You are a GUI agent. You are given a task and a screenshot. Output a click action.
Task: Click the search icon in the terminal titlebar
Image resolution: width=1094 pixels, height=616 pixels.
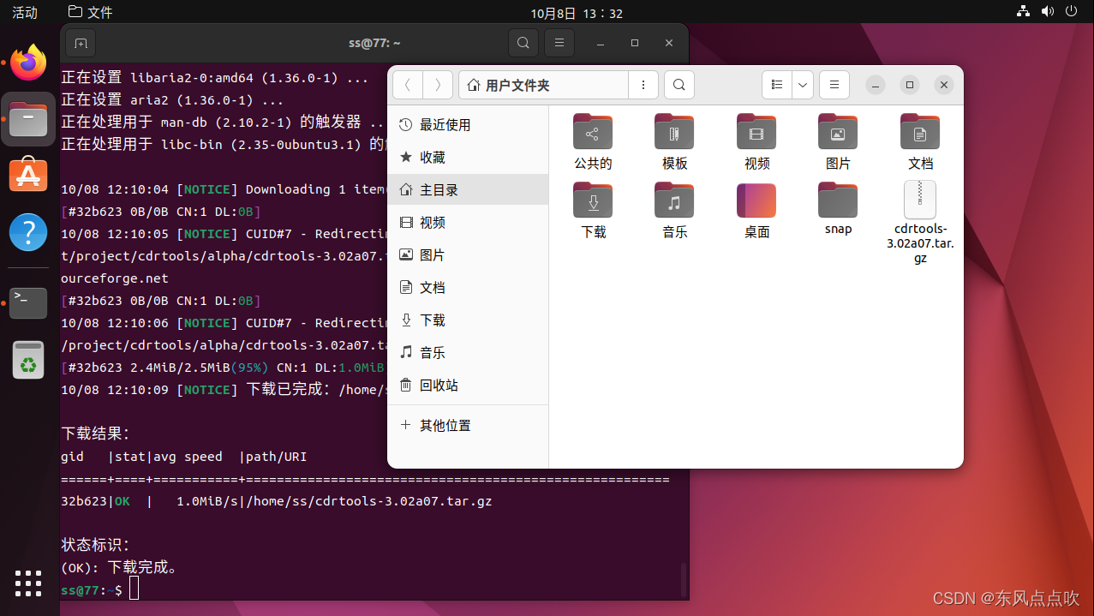click(523, 42)
